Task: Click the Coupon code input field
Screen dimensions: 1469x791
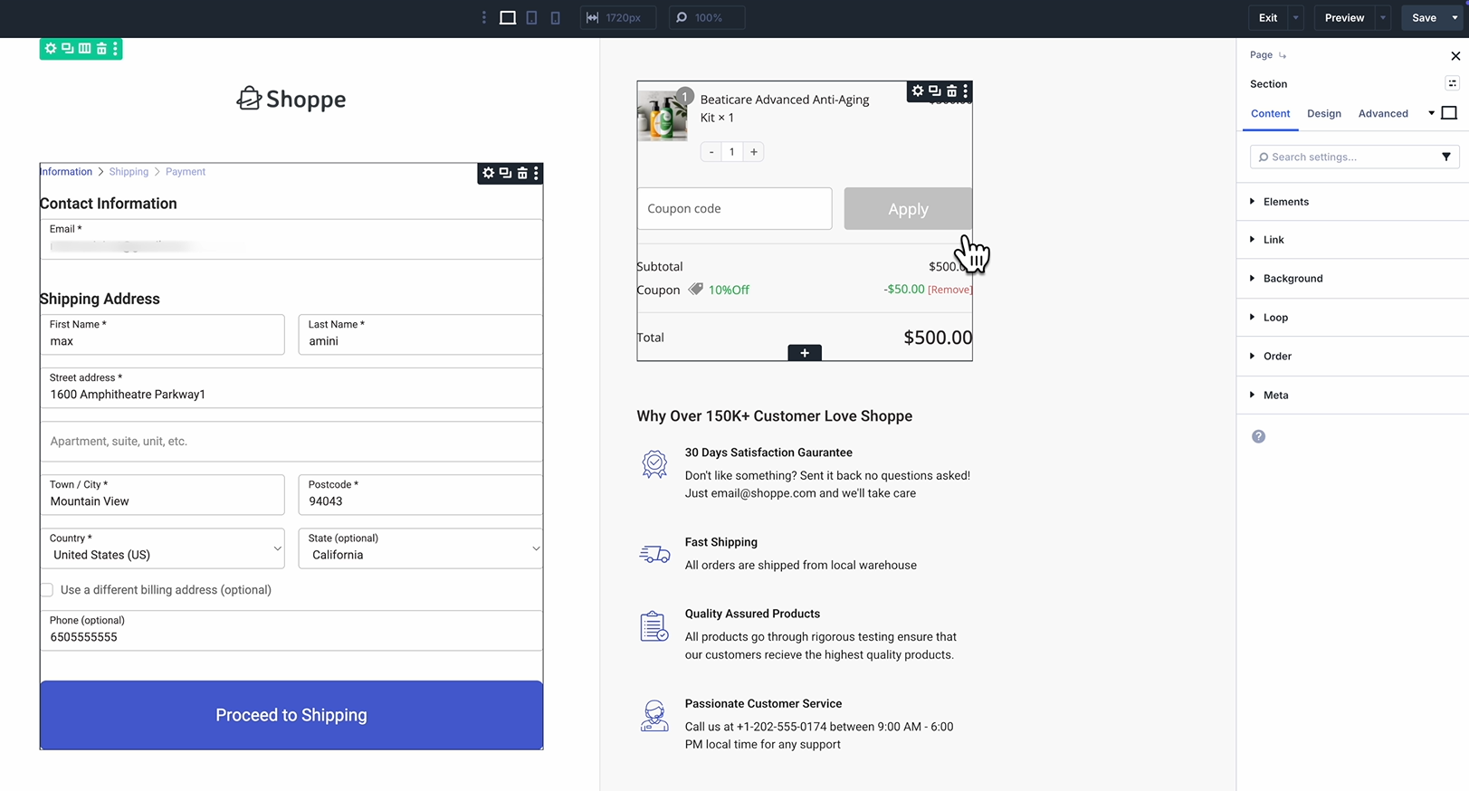Action: pyautogui.click(x=734, y=209)
